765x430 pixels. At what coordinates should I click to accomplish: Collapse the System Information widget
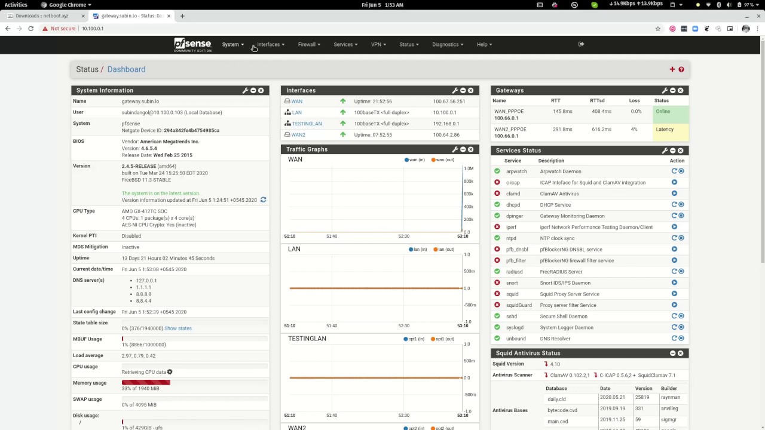click(x=253, y=90)
